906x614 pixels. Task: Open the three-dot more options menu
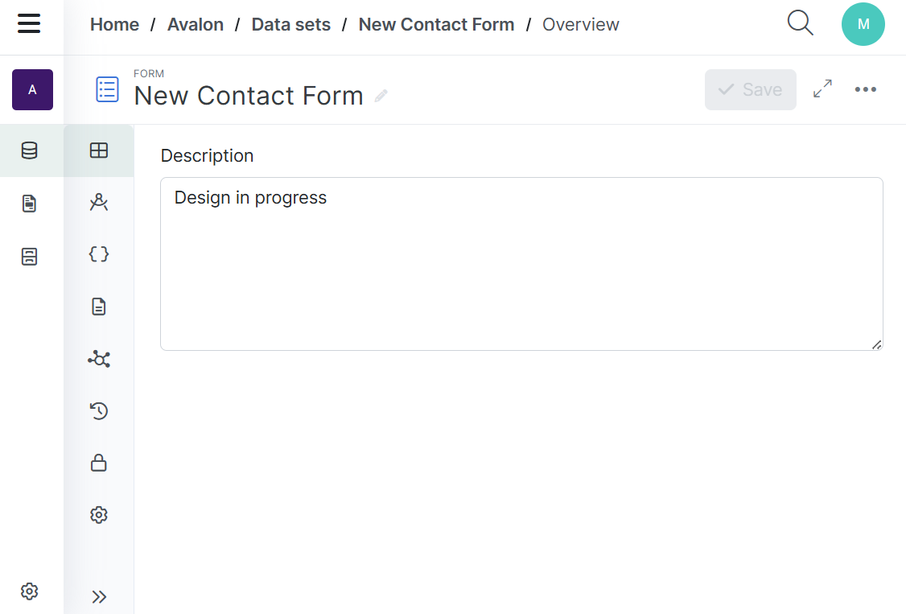click(x=865, y=89)
